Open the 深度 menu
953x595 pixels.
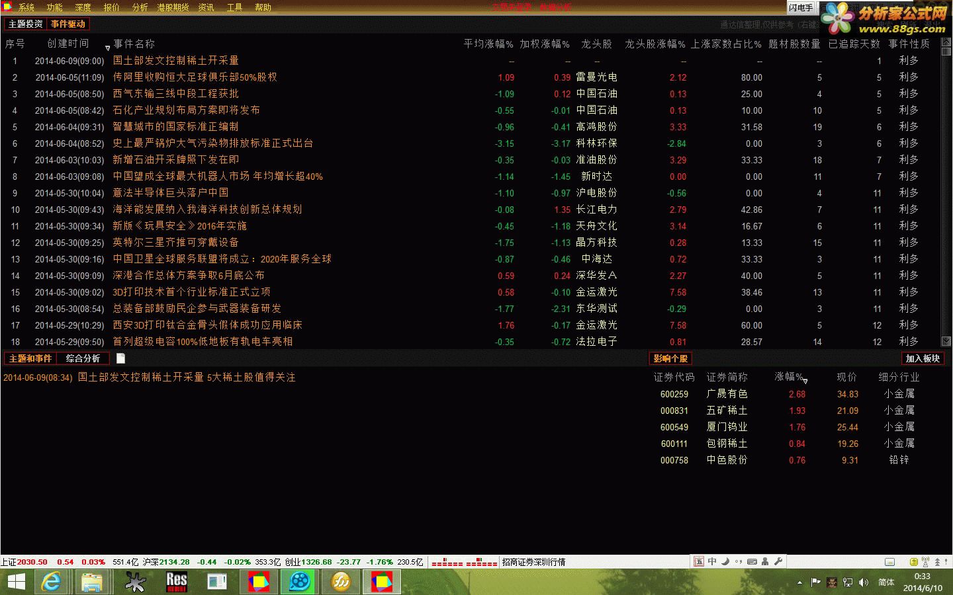83,7
